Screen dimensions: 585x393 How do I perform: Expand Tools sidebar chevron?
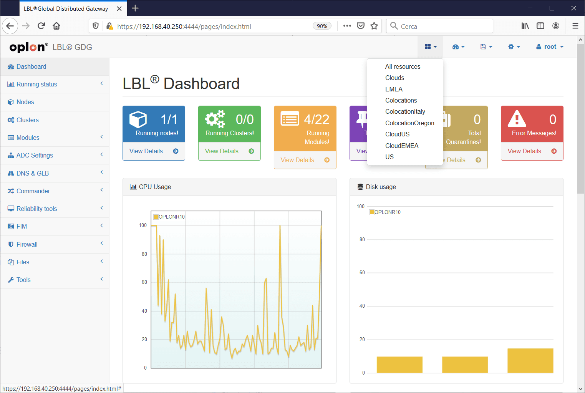point(102,279)
